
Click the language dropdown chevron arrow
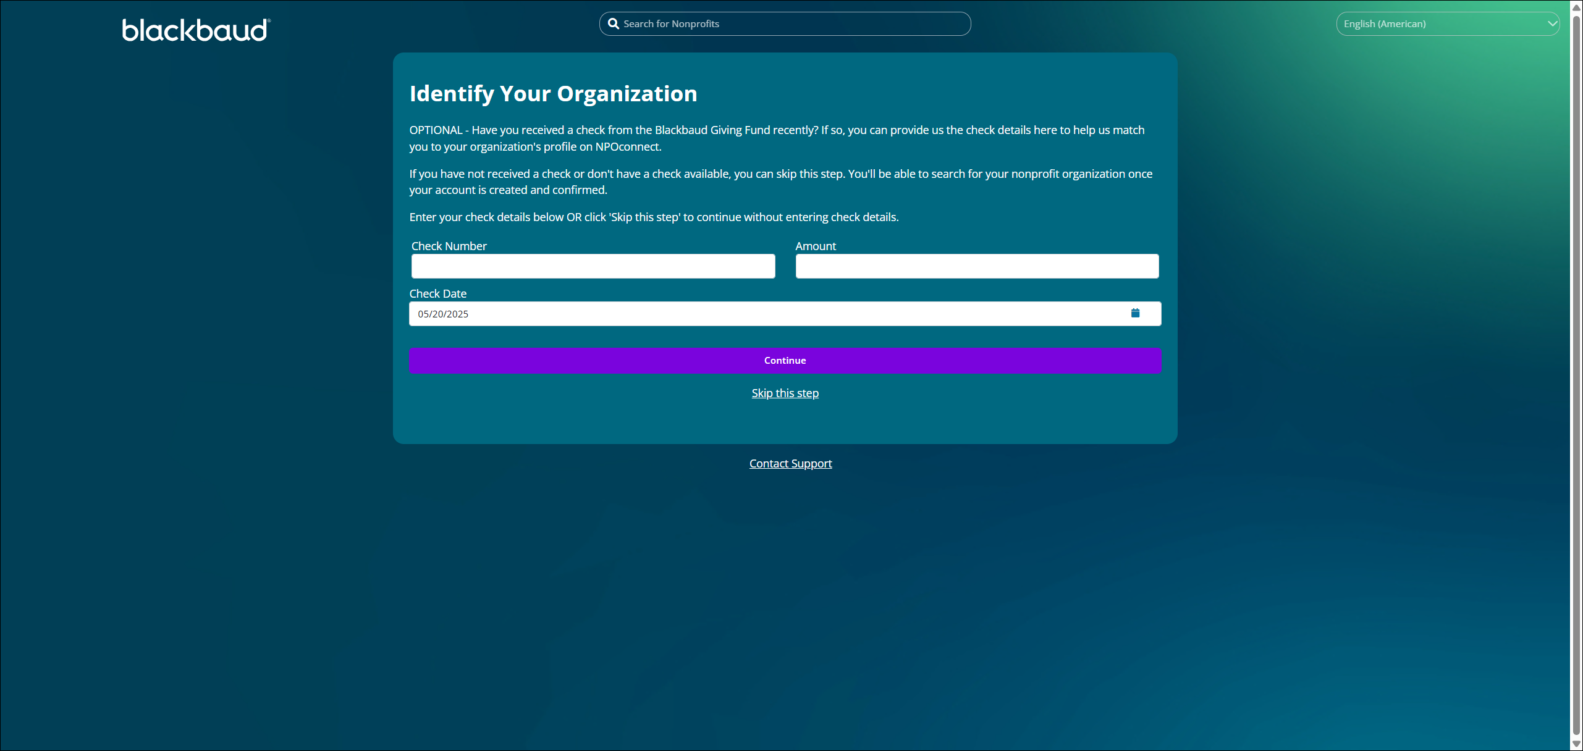click(1551, 23)
